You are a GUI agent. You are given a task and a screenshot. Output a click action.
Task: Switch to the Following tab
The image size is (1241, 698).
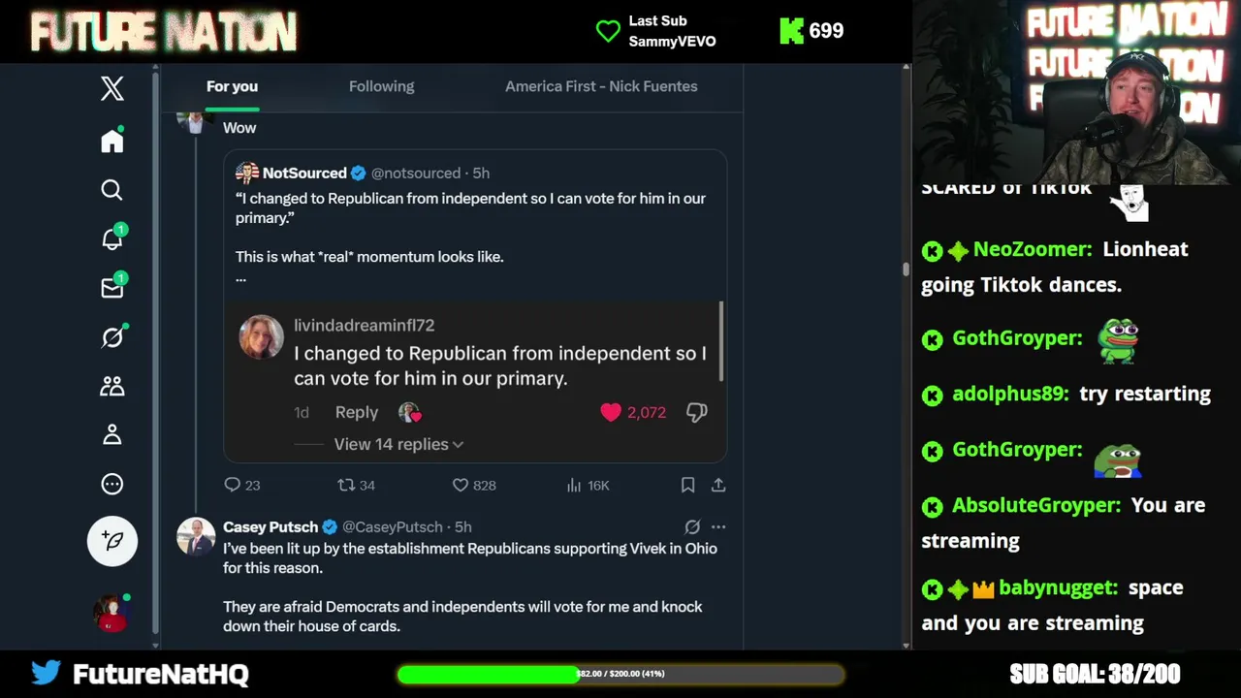[x=381, y=86]
